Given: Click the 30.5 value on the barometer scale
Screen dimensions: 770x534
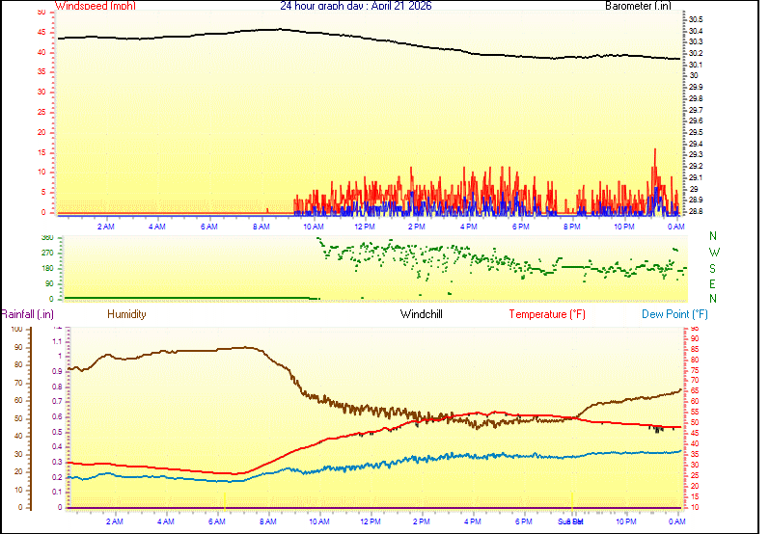Looking at the screenshot, I should point(695,19).
